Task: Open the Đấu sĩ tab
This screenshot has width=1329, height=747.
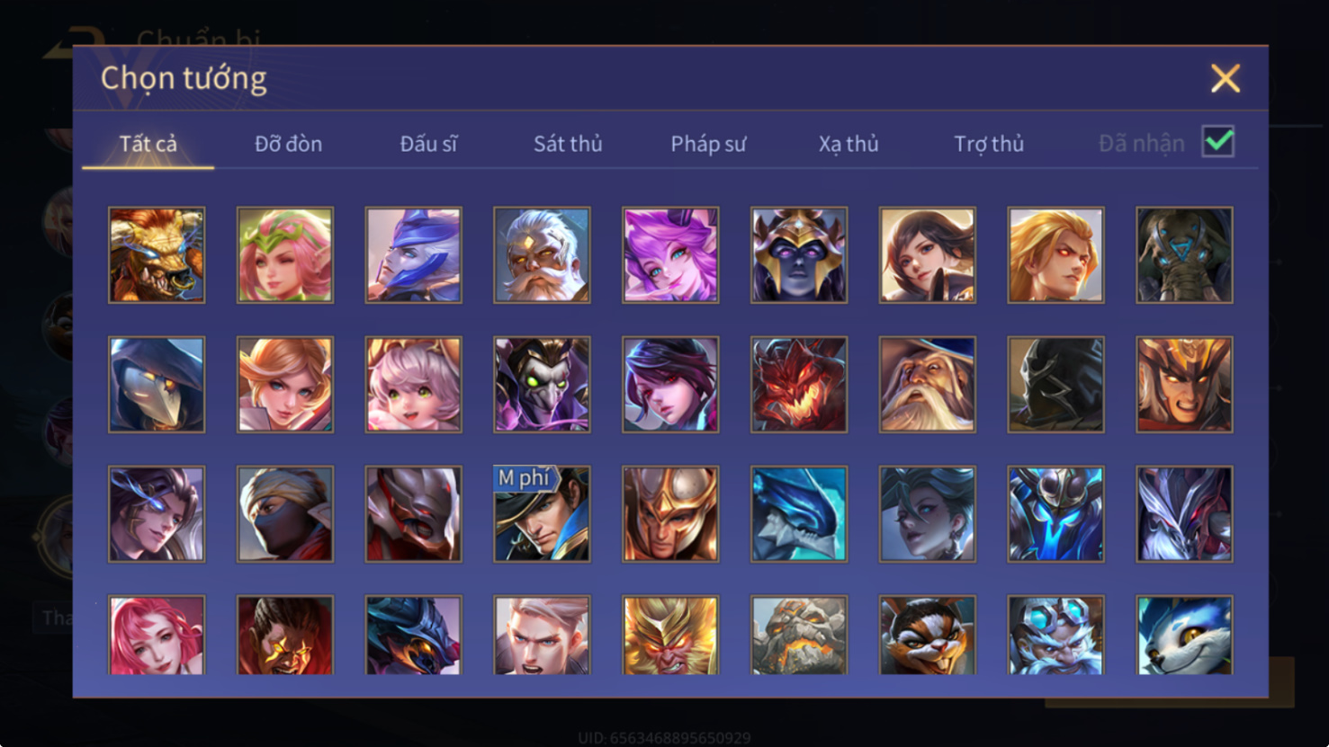Action: coord(428,144)
